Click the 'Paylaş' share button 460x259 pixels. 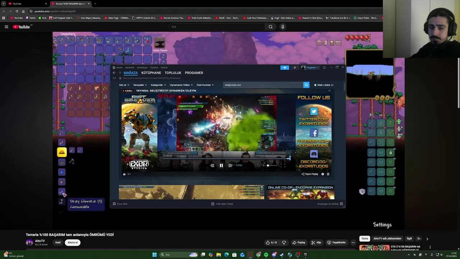(299, 242)
